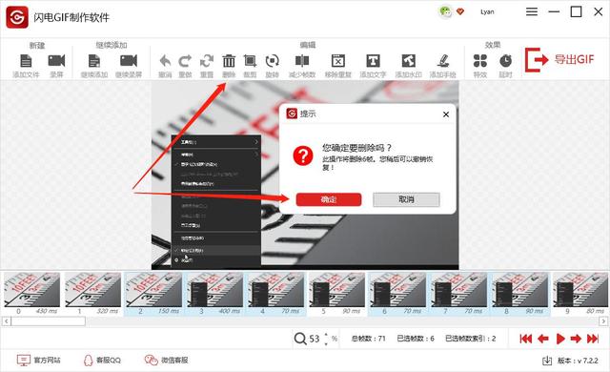Redo with the 重做 arrow icon
This screenshot has width=610, height=372.
click(185, 61)
